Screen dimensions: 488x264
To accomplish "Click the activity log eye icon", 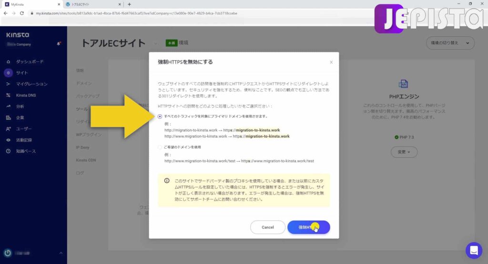I will pyautogui.click(x=9, y=140).
